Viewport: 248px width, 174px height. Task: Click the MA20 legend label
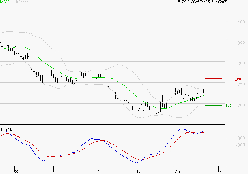click(x=5, y=2)
